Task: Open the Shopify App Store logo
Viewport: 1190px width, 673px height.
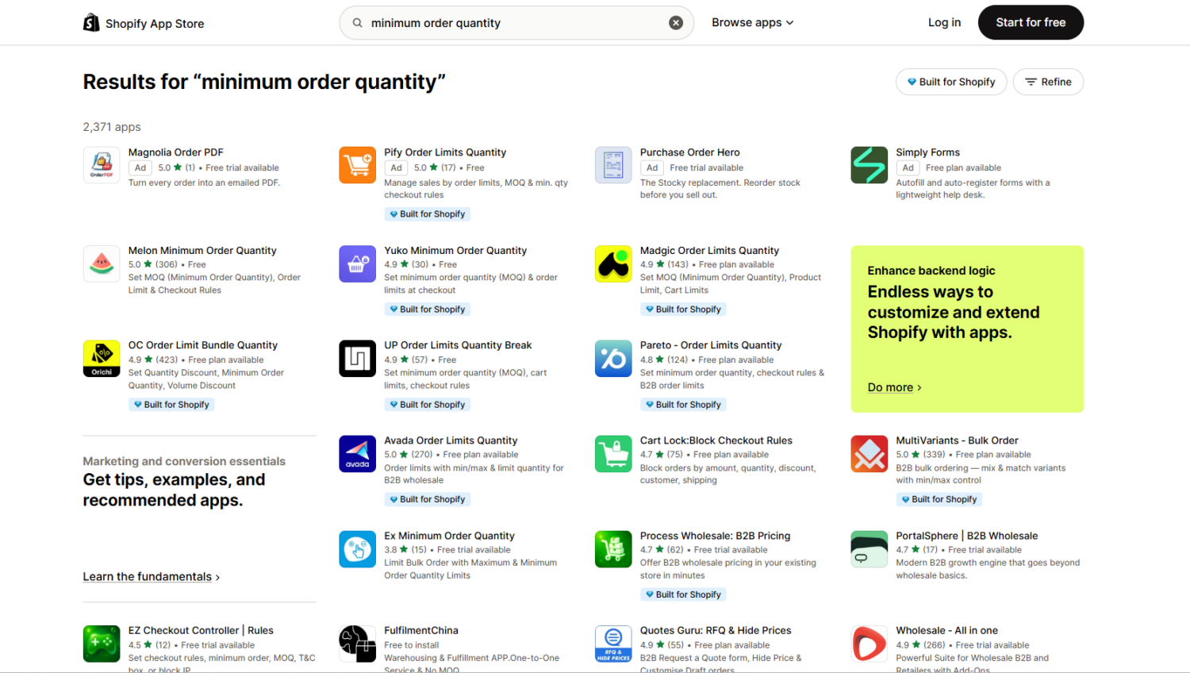Action: [144, 23]
